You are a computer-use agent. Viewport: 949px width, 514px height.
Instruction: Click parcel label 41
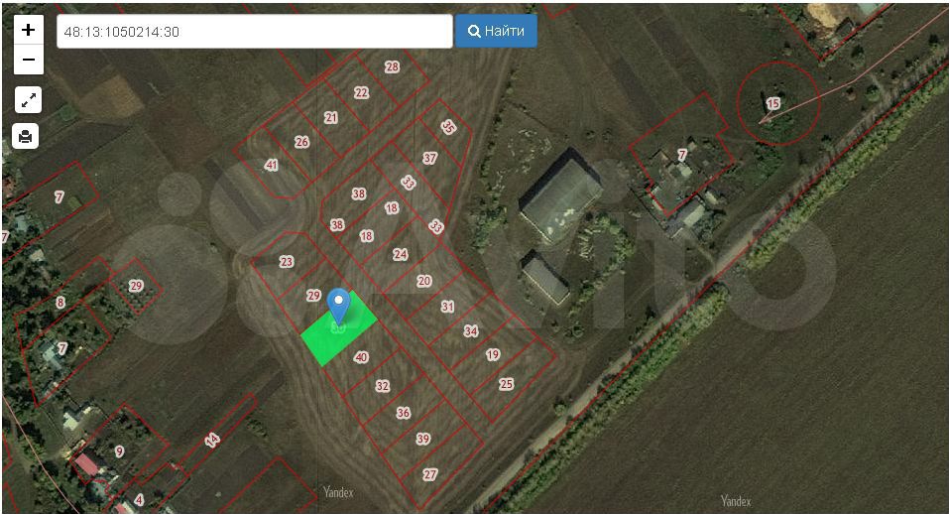tap(271, 165)
